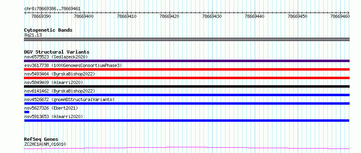Click ruler position 78669410
The image size is (361, 153).
[127, 16]
